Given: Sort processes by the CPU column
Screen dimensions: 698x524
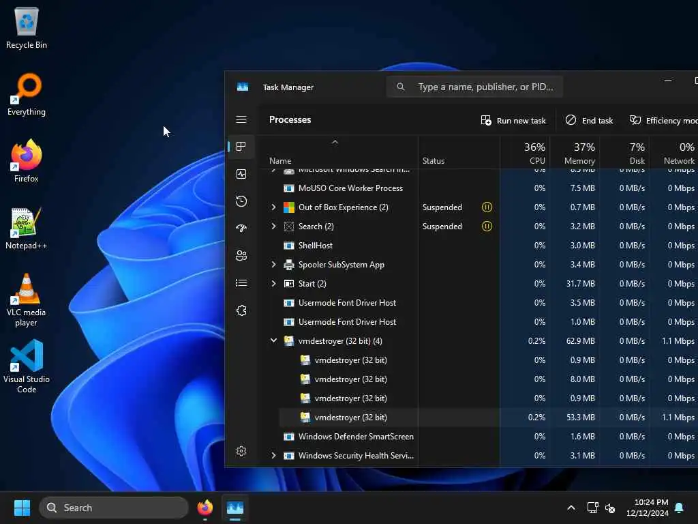Looking at the screenshot, I should point(524,152).
